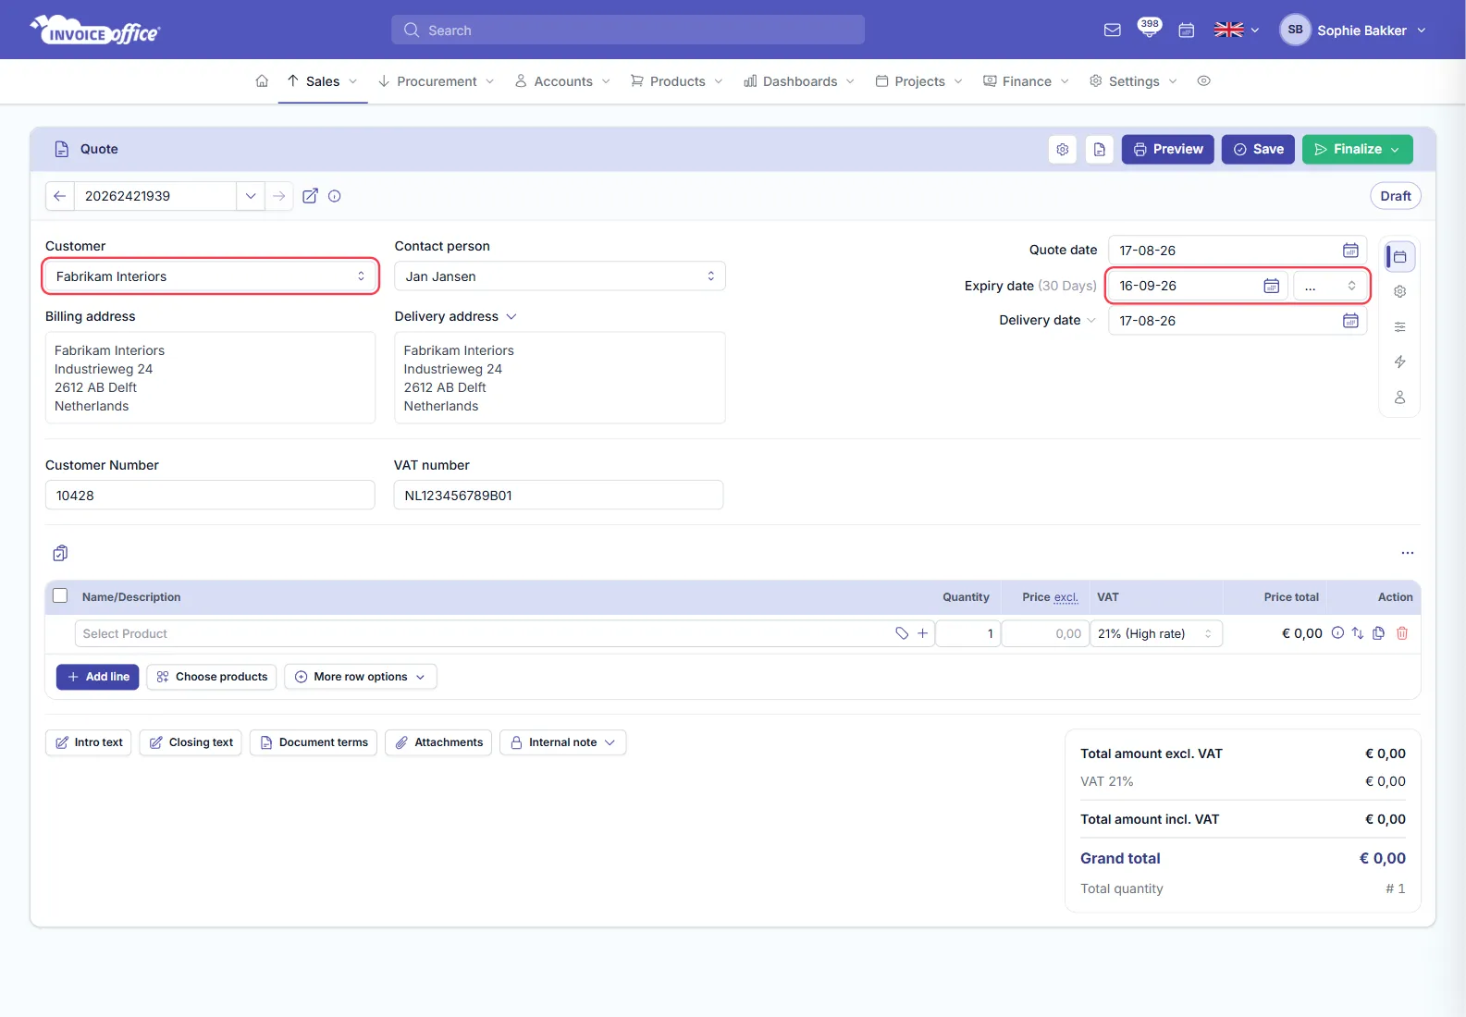Expand the Internal note dropdown
The image size is (1466, 1017).
tap(562, 742)
